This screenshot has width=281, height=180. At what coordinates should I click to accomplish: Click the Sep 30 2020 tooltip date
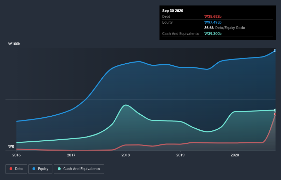[173, 11]
